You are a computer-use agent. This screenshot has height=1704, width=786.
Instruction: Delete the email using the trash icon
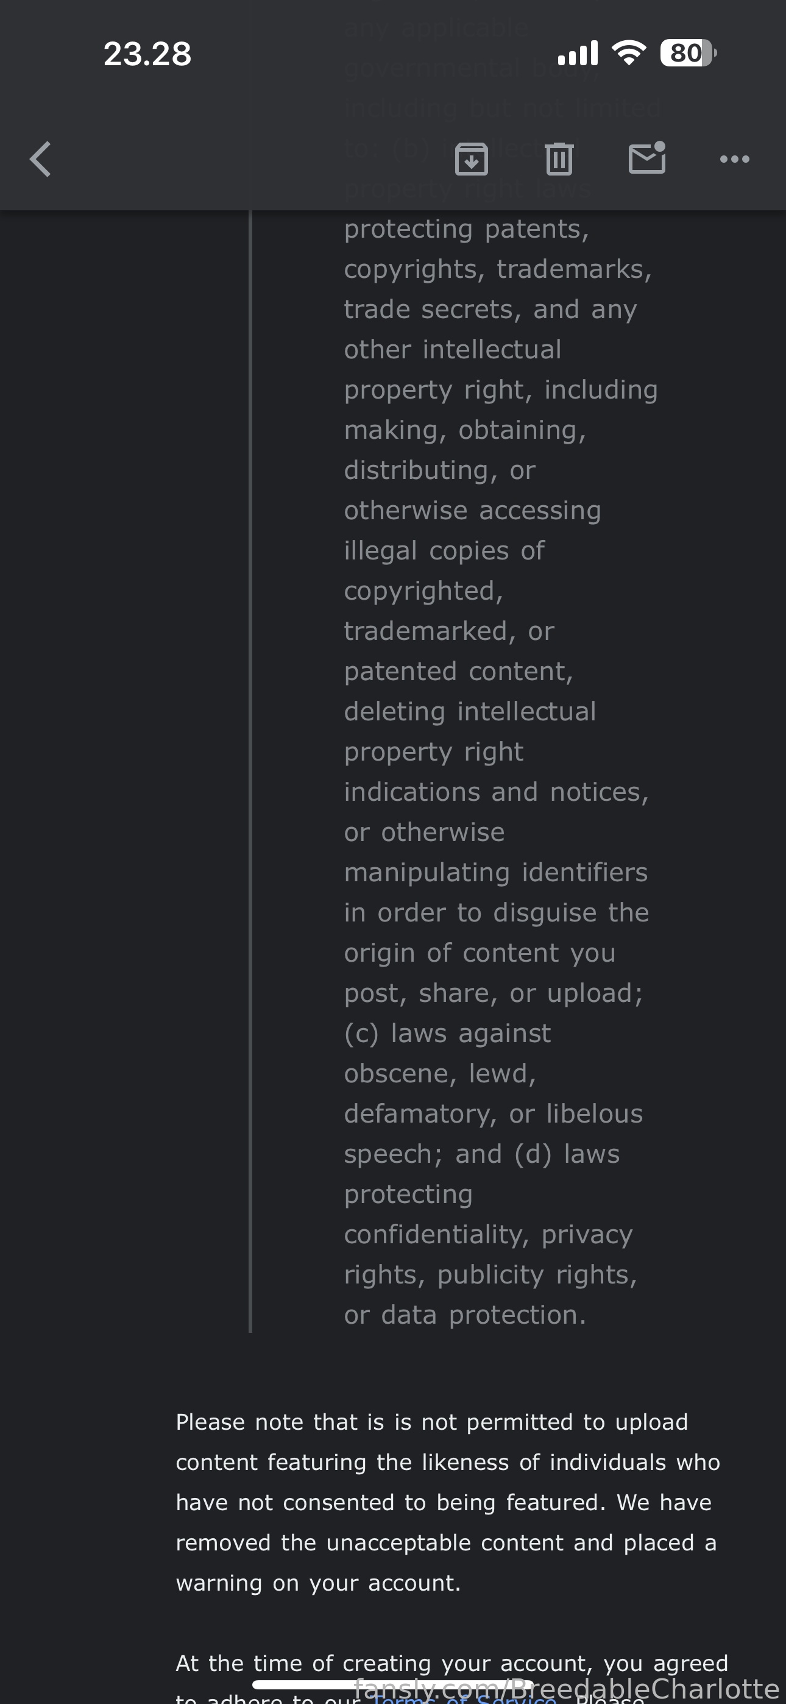click(559, 160)
